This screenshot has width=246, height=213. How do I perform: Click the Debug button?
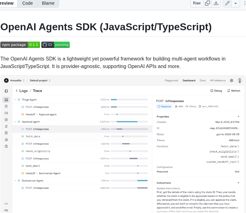[x=216, y=91]
